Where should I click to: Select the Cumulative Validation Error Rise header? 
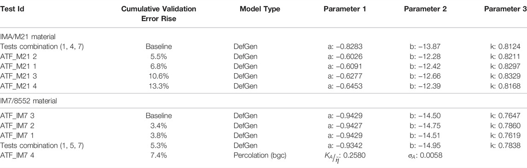(159, 14)
